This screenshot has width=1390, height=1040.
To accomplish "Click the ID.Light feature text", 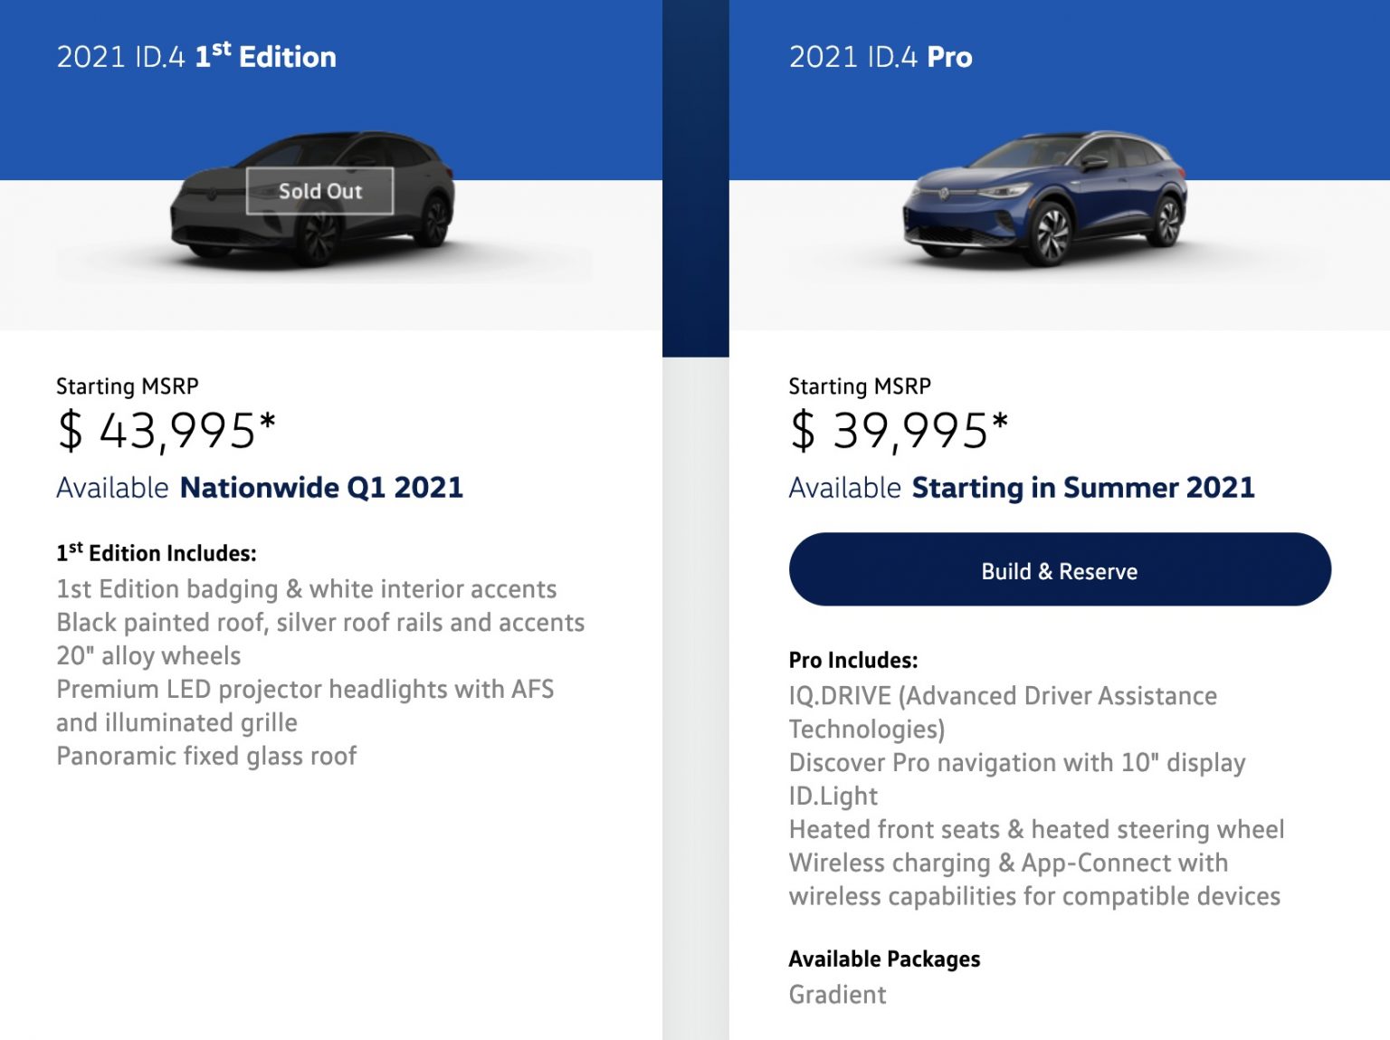I will pos(833,797).
